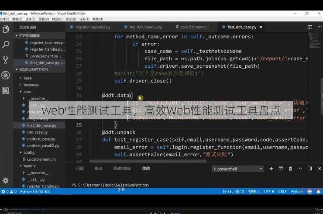Change language mode Python in status bar

[x=297, y=192]
